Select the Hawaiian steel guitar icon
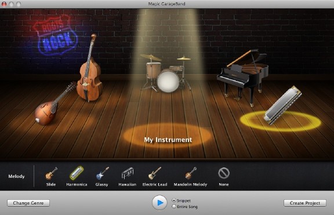Image resolution: width=334 pixels, height=215 pixels. (x=128, y=173)
